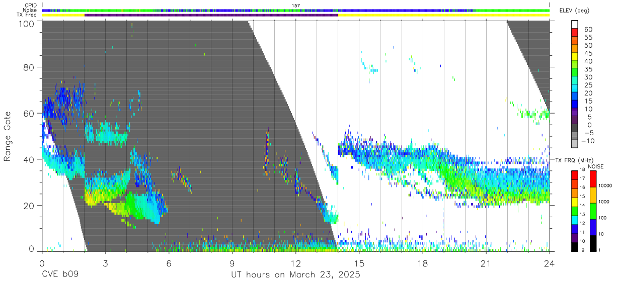
Task: Click the '21' tick on UT hours axis
Action: click(486, 263)
